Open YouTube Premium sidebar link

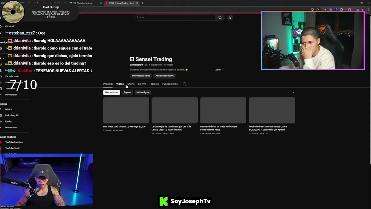point(14,142)
